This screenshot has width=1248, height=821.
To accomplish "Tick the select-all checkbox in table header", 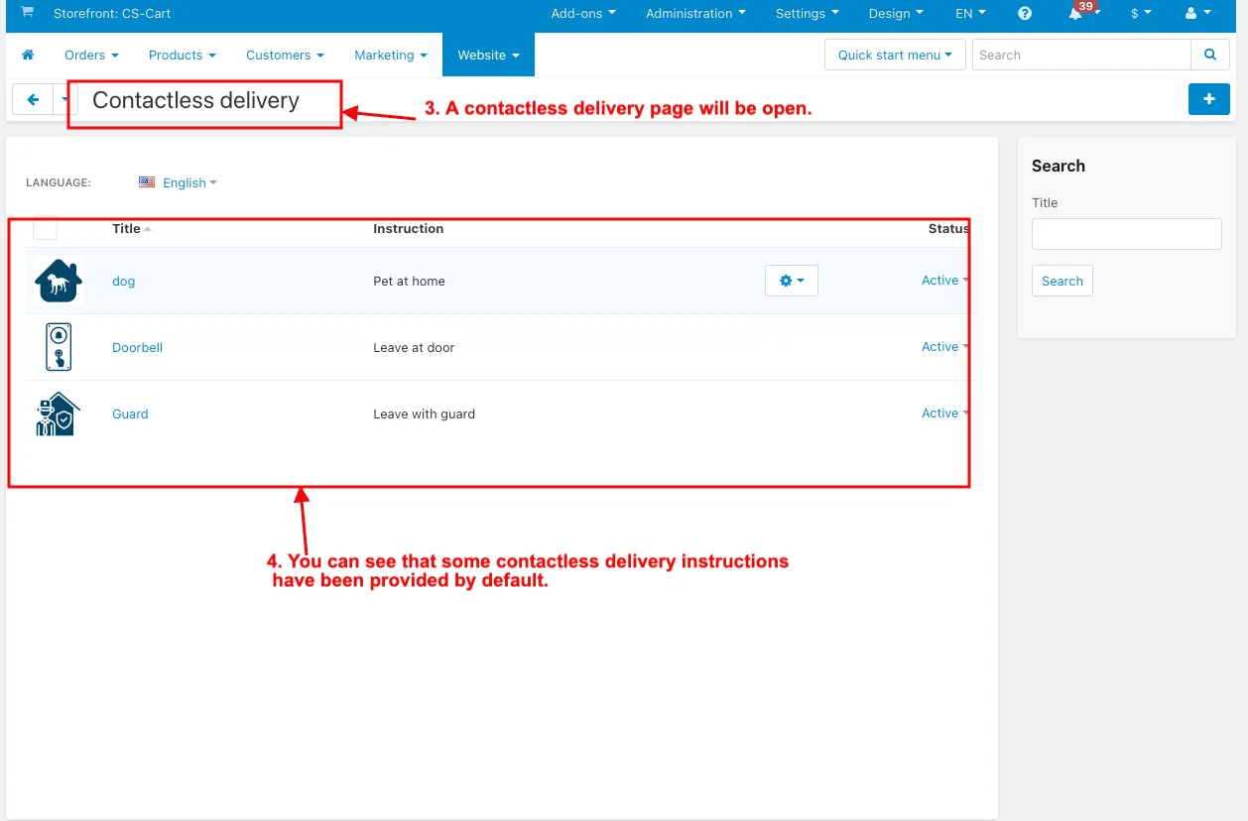I will point(45,228).
